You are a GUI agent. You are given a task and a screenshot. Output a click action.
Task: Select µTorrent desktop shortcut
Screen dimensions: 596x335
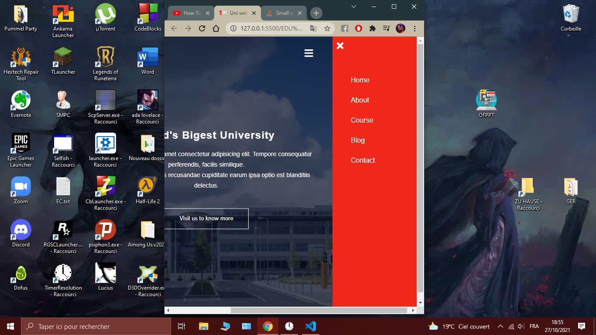[105, 19]
